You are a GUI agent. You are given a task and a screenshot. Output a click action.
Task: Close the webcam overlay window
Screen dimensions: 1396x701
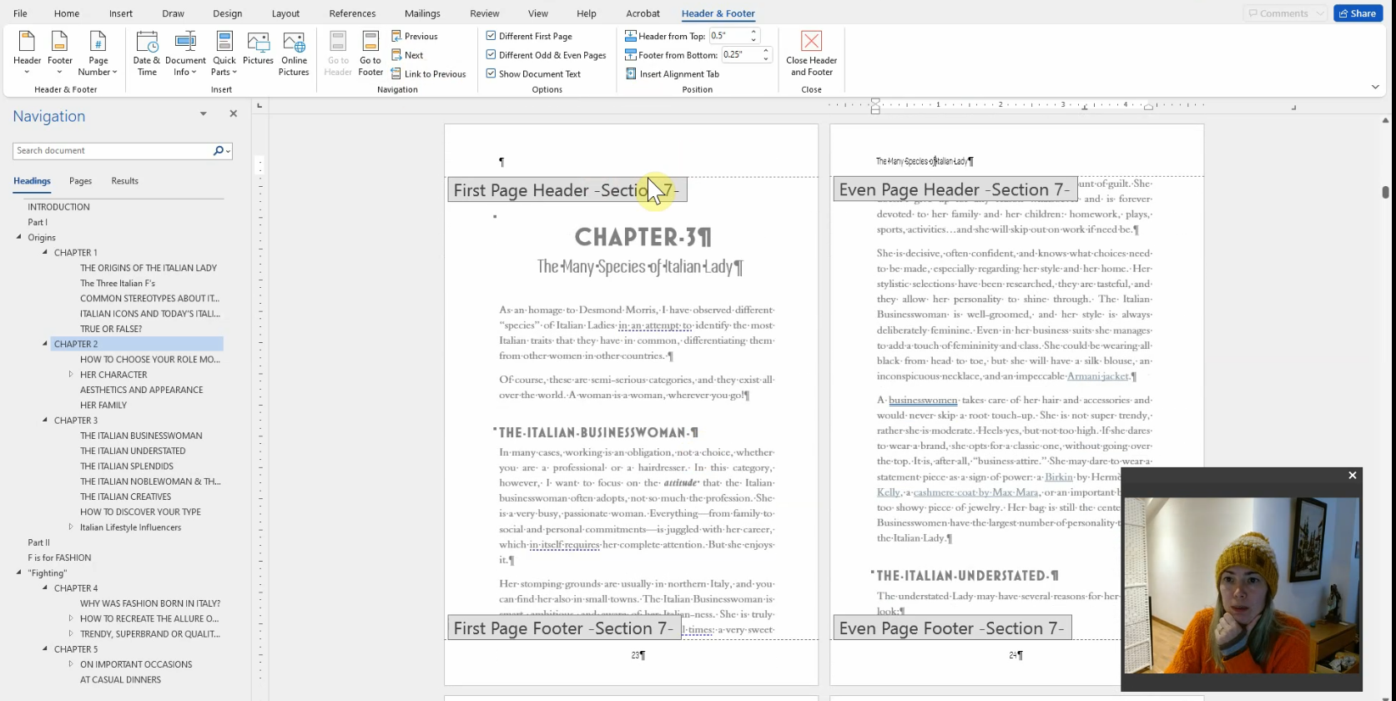1353,476
